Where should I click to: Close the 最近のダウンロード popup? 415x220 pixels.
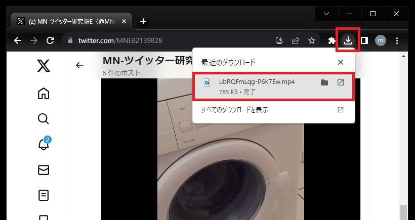click(341, 62)
